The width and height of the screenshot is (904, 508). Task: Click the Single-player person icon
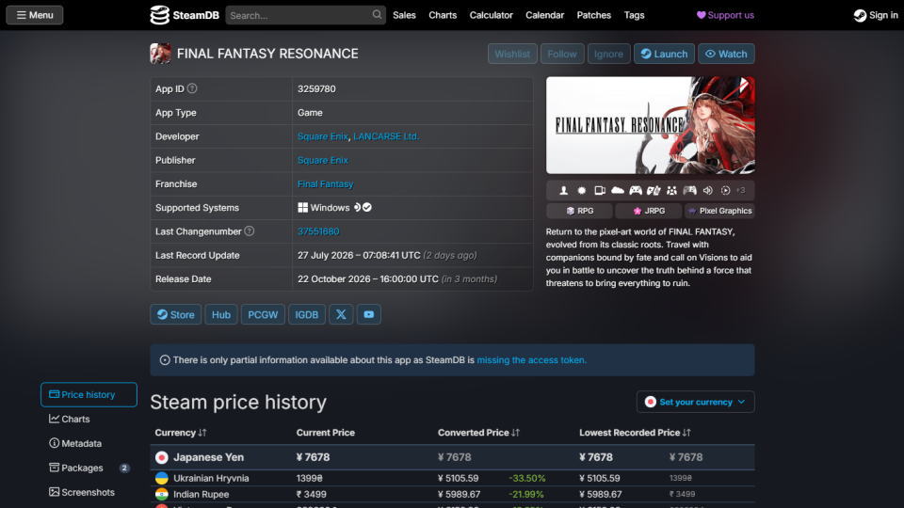pos(563,190)
